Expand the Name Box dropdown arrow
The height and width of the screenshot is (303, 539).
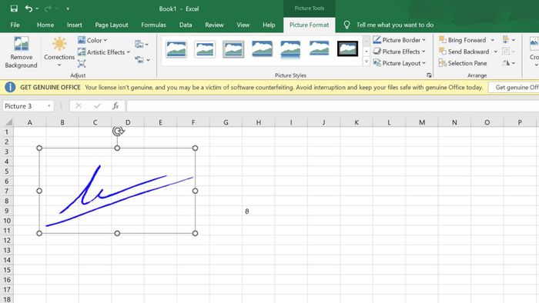(x=49, y=106)
